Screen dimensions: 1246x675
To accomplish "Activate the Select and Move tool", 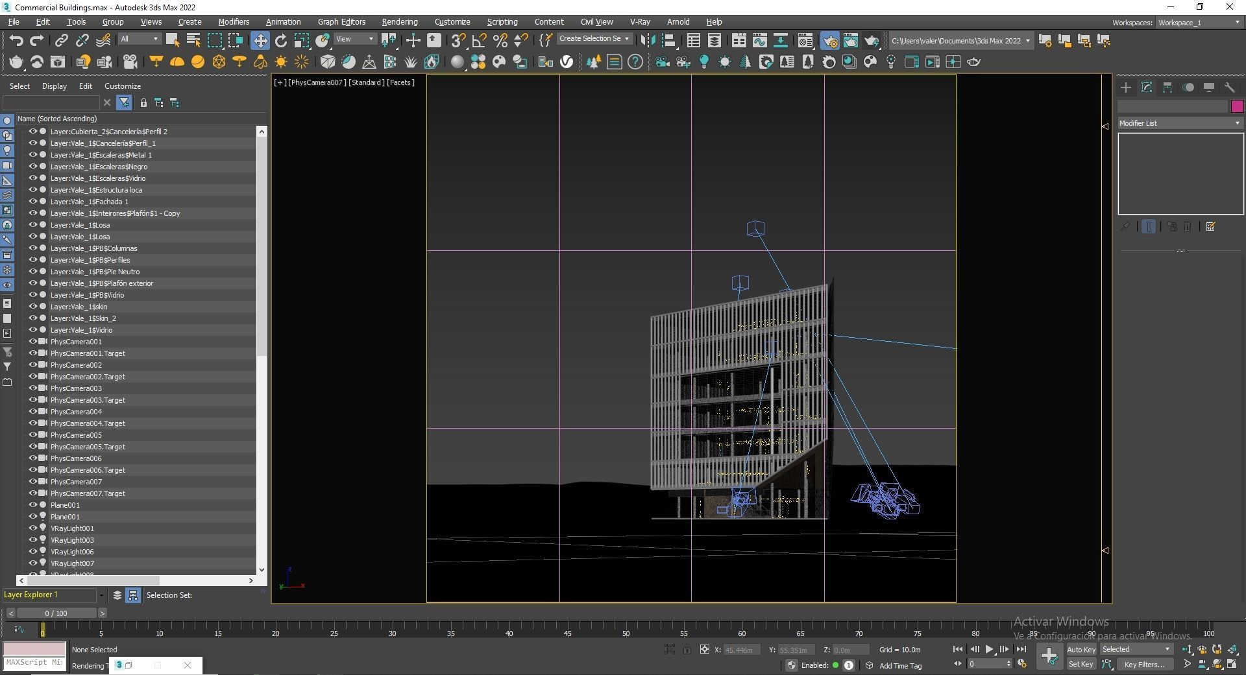I will coord(260,40).
